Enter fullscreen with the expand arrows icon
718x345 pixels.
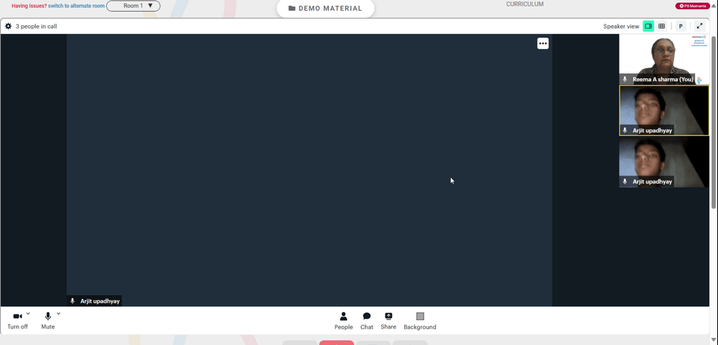pos(699,26)
